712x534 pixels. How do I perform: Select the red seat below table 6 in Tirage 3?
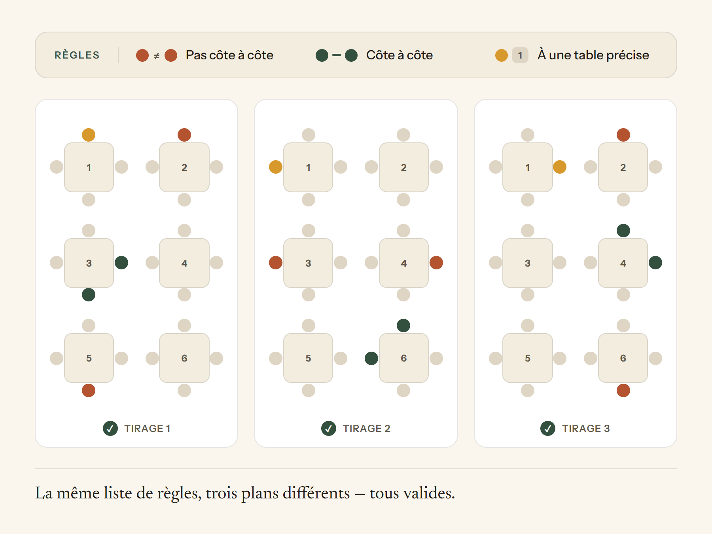pos(623,390)
